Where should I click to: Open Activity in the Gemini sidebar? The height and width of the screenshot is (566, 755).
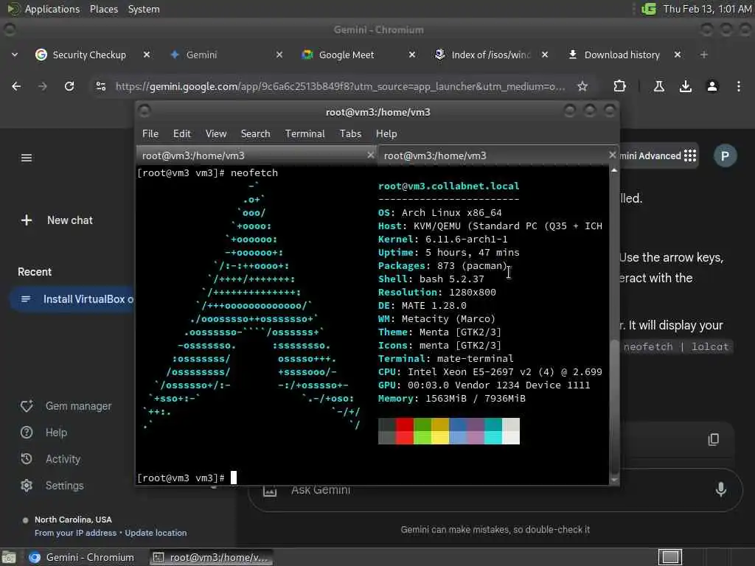[x=51, y=459]
